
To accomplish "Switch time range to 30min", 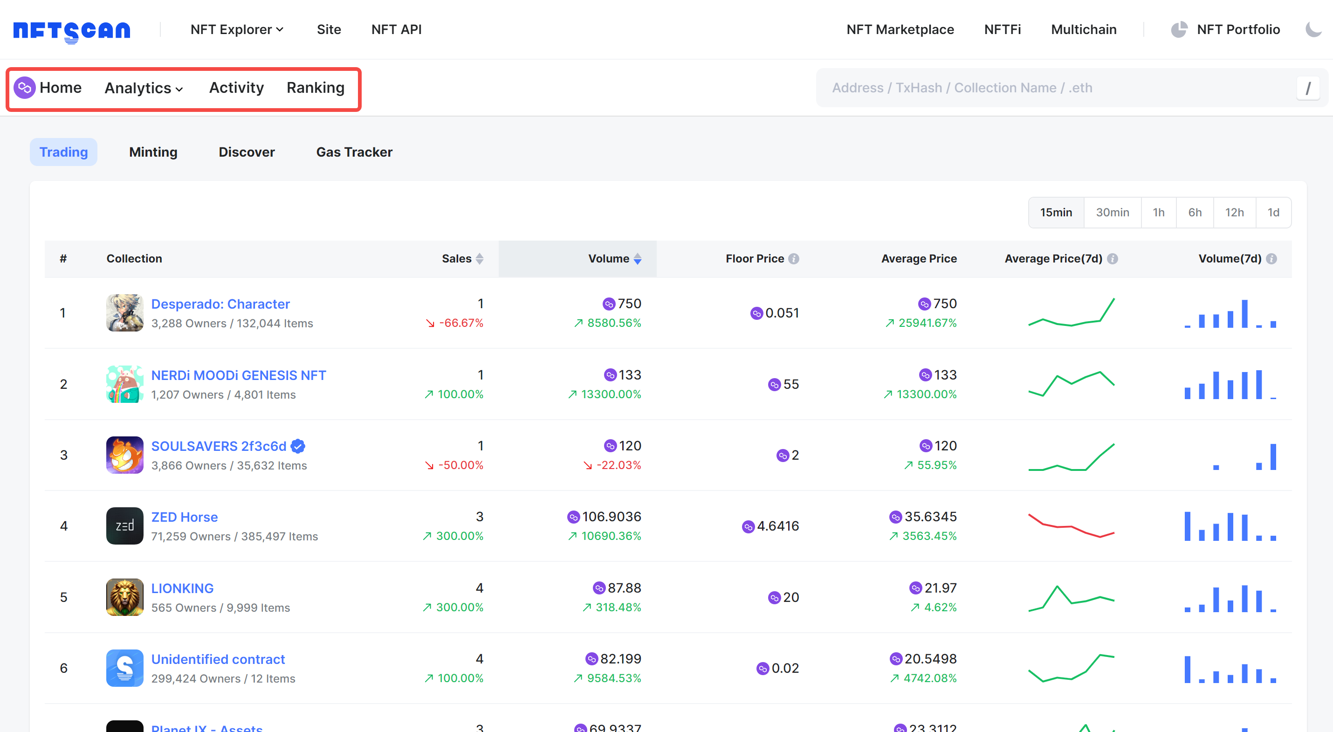I will click(x=1112, y=212).
